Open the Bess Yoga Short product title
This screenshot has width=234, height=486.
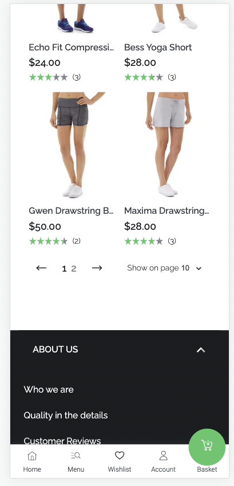pos(158,48)
